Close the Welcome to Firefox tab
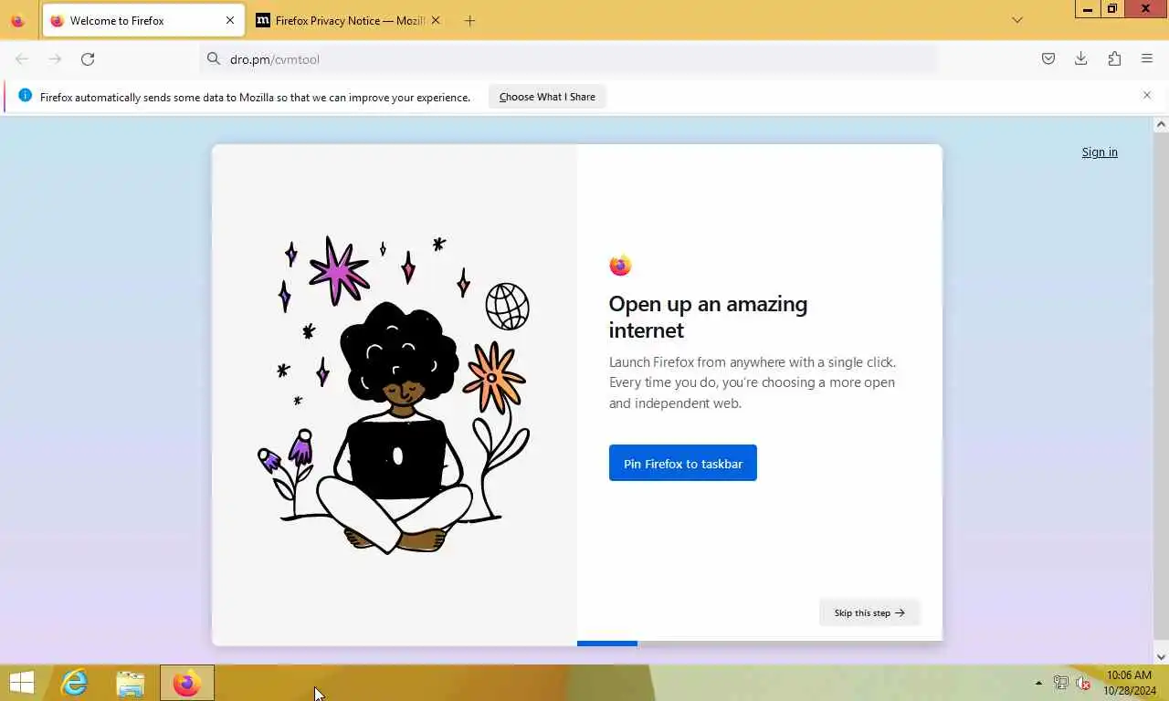The image size is (1169, 701). click(x=230, y=20)
